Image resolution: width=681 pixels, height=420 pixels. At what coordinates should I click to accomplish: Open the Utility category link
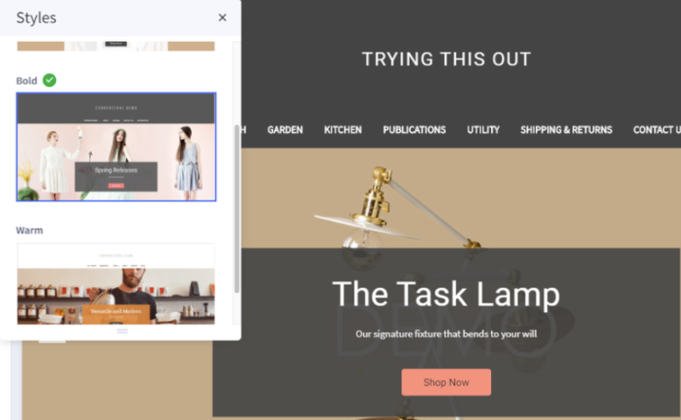tap(483, 129)
